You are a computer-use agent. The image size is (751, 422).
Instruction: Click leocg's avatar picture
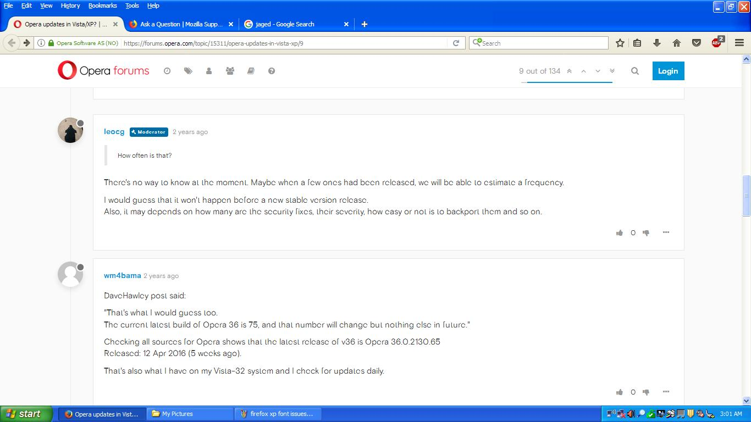(70, 130)
